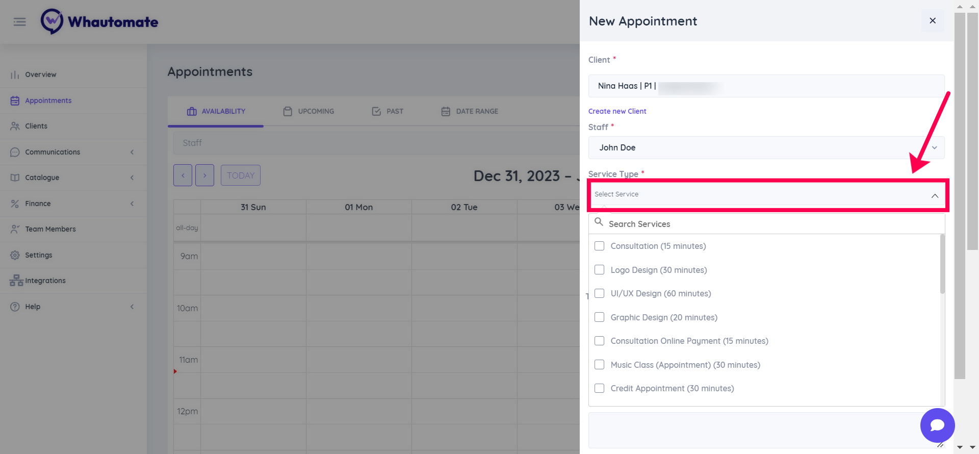Screen dimensions: 979x454
Task: Click the hamburger menu icon
Action: (x=19, y=22)
